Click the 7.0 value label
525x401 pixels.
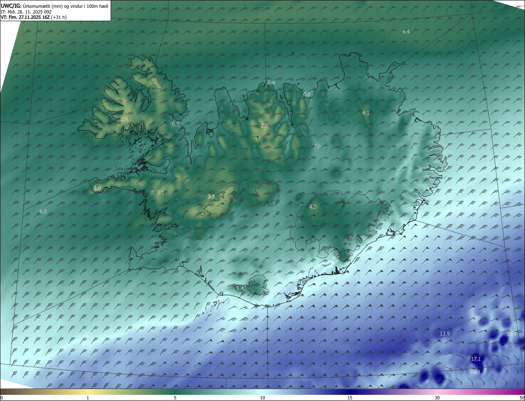pos(317,147)
